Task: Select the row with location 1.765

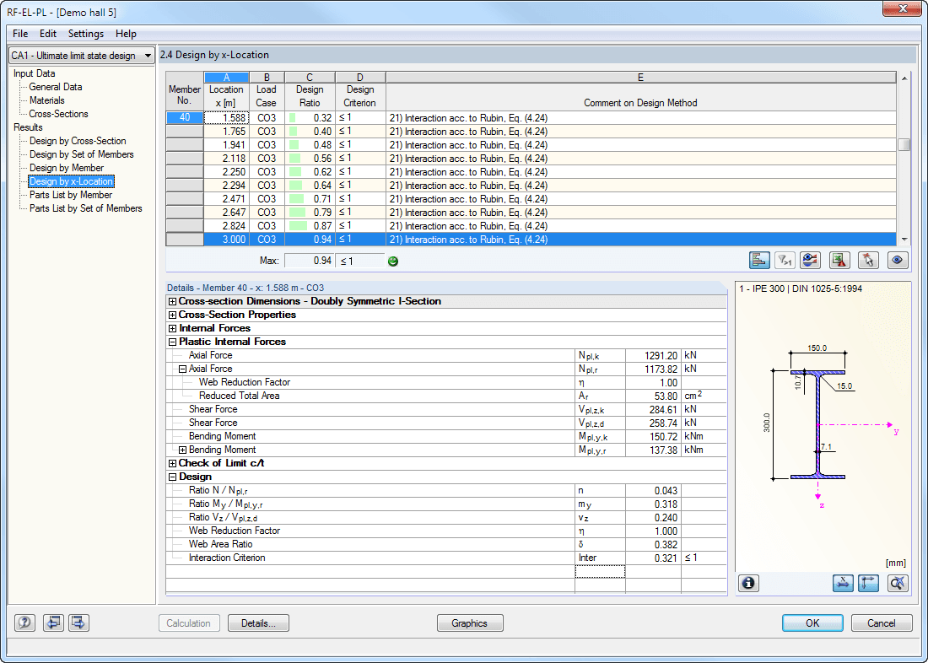Action: point(531,132)
